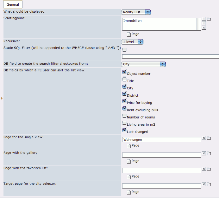Viewport: 219px width, 198px height.
Task: Browse for Startingpoint records via folder icon
Action: (209, 19)
